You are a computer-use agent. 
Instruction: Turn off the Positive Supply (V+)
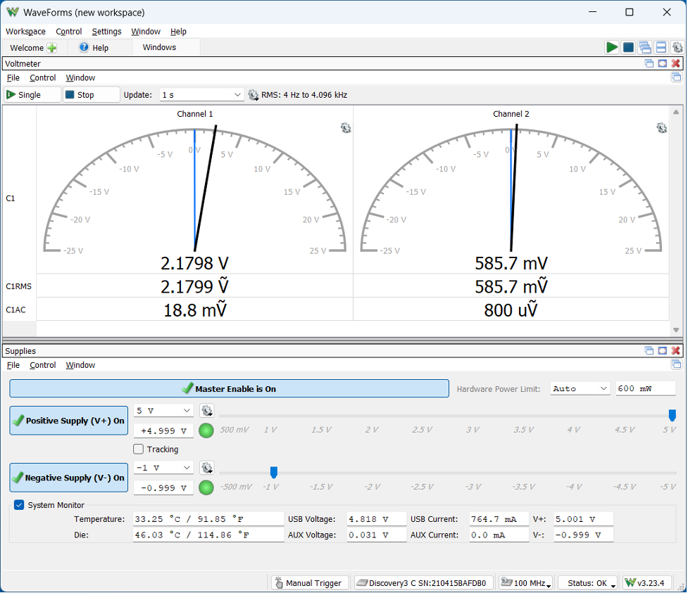click(x=68, y=421)
